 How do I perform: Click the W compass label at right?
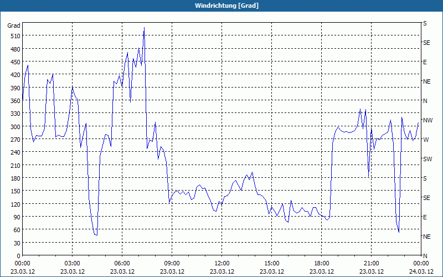426,140
